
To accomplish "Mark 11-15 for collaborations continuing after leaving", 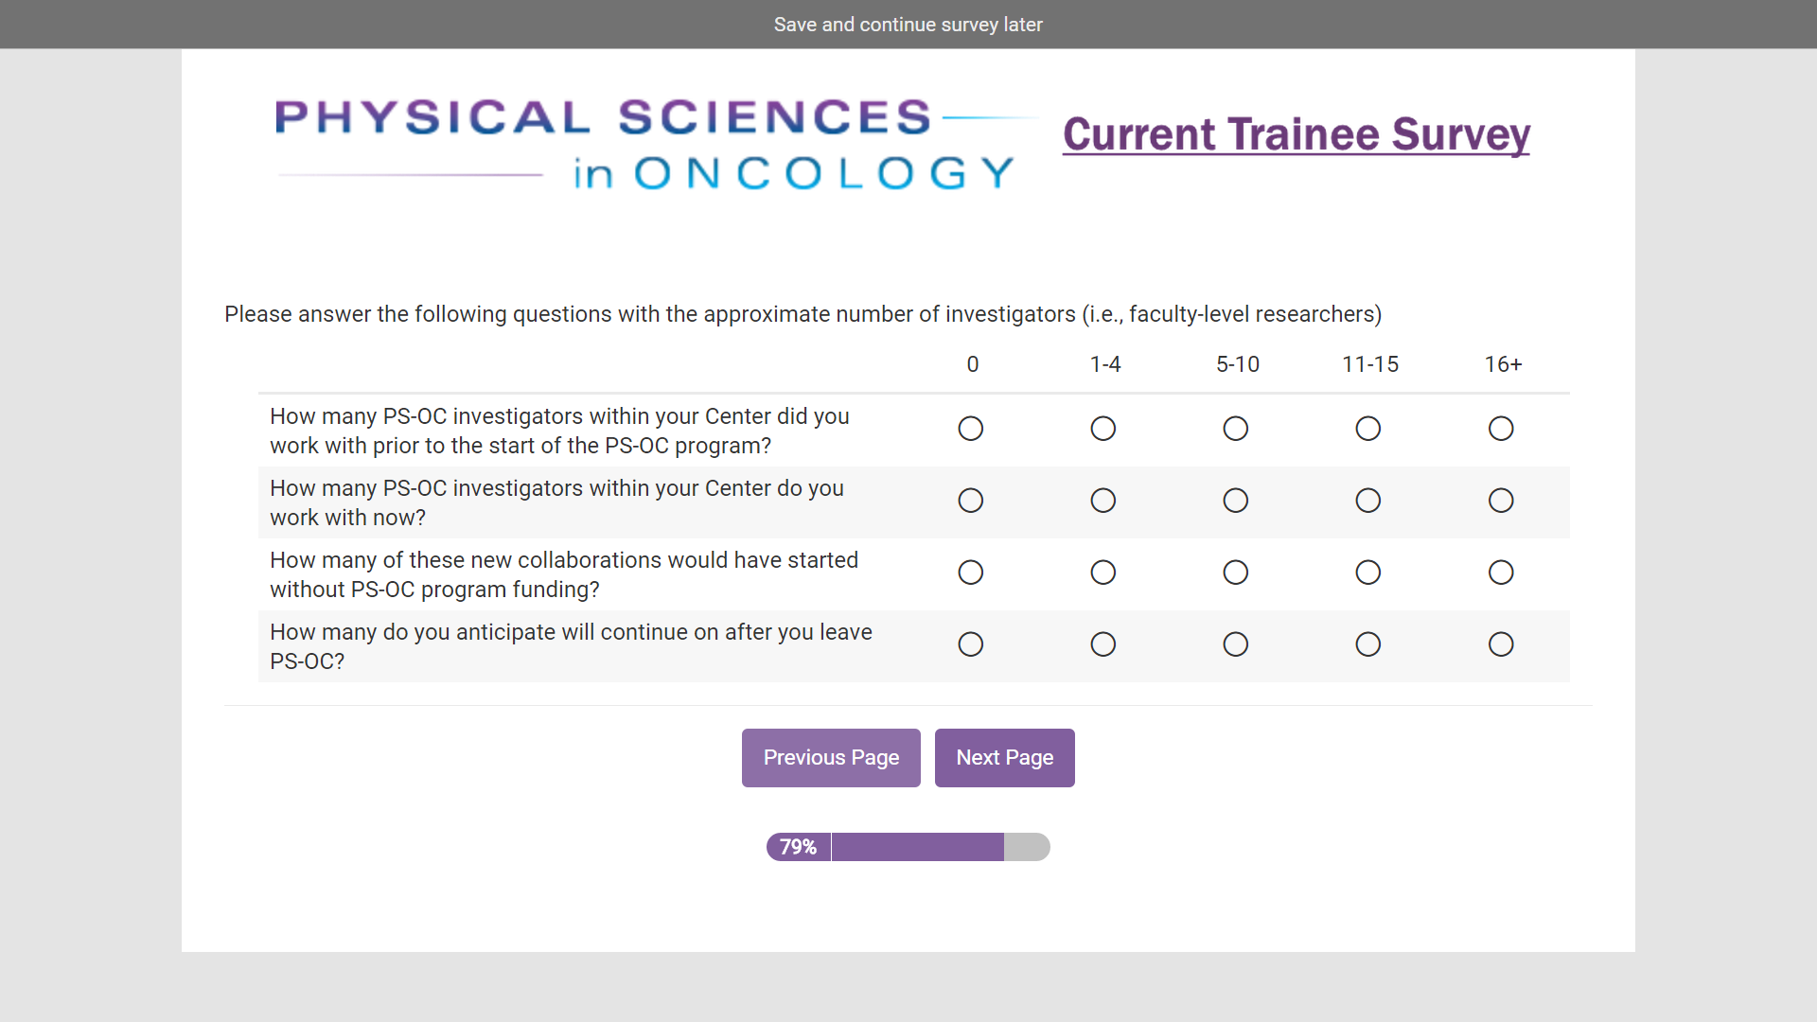I will tap(1368, 644).
